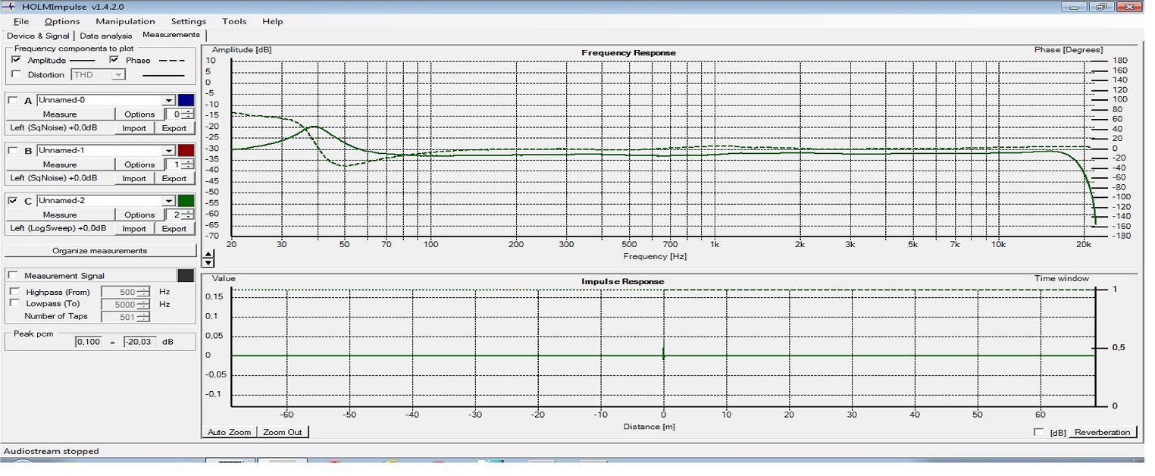Screen dimensions: 1155x476
Task: Open the Unnamed-2 name dropdown
Action: [x=168, y=201]
